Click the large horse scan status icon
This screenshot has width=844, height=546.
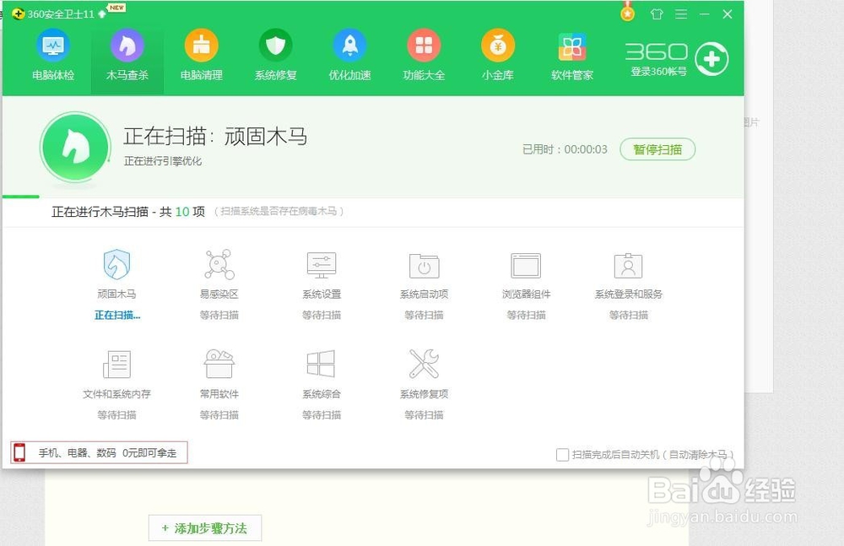pos(75,147)
